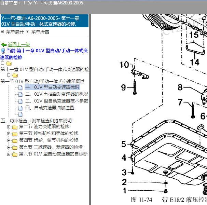Expand 第四节 齿轮、调节机构的检修
This screenshot has height=205, width=207.
coord(9,140)
